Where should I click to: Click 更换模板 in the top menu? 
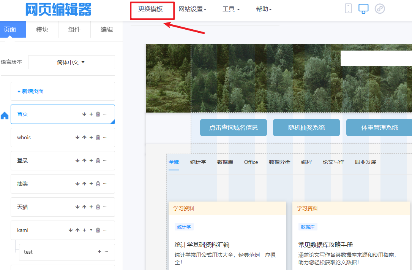(x=151, y=9)
